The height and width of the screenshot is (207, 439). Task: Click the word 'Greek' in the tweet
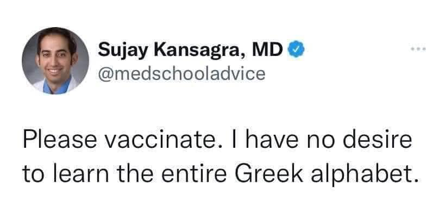point(269,174)
